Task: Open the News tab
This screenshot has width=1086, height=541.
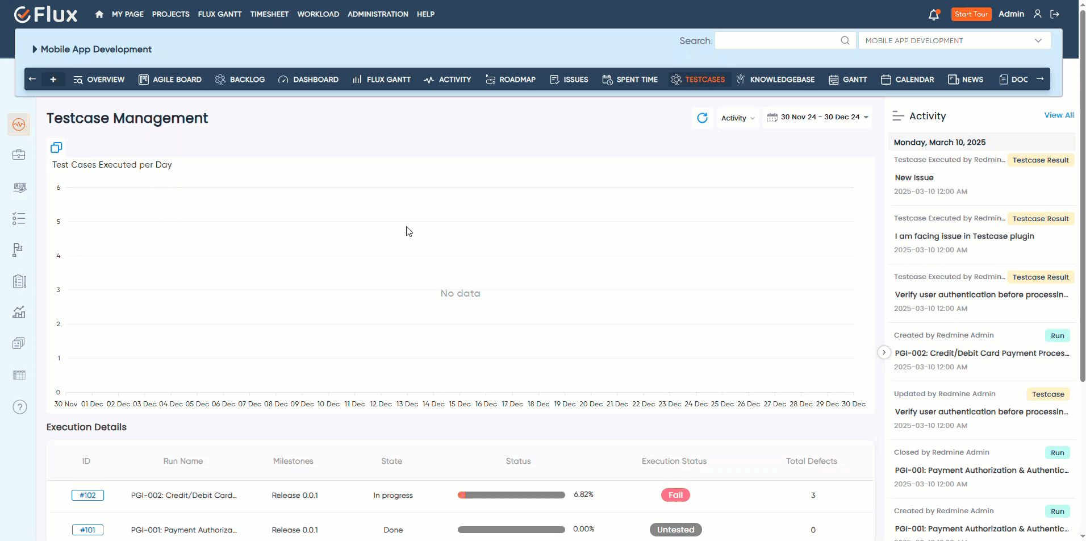Action: tap(966, 80)
